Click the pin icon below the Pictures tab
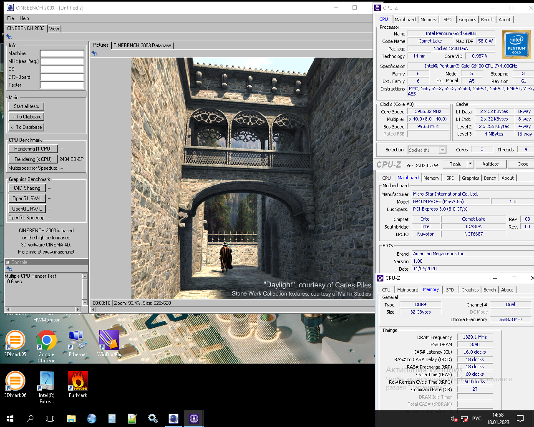Screen dimensions: 534x427 94,53
